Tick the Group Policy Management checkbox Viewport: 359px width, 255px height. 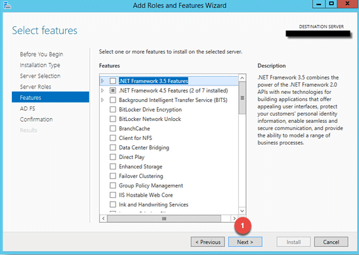(x=113, y=185)
